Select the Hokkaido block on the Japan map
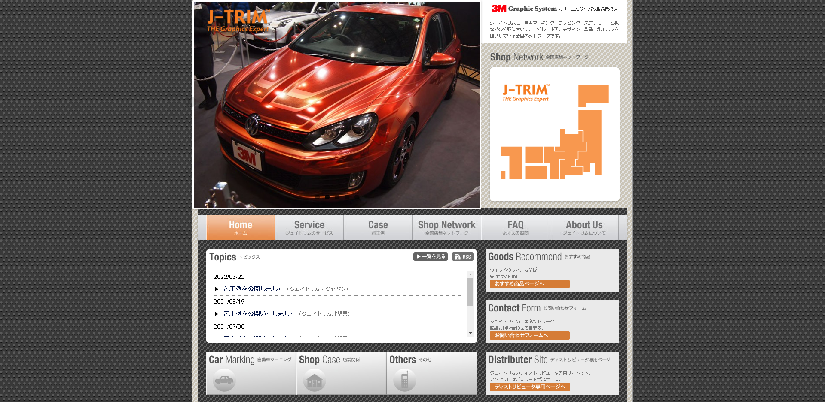The height and width of the screenshot is (402, 825). click(x=593, y=95)
